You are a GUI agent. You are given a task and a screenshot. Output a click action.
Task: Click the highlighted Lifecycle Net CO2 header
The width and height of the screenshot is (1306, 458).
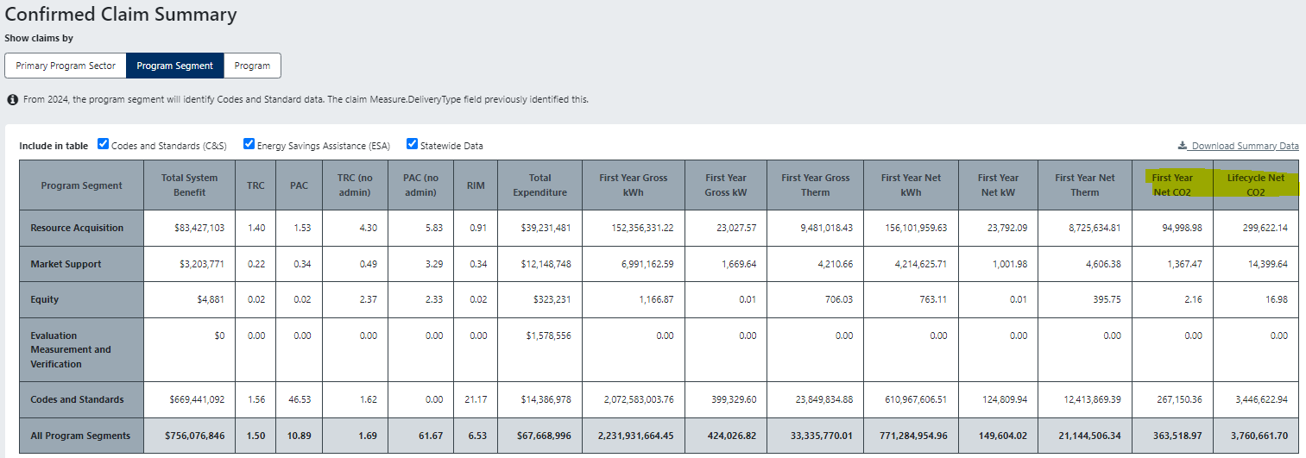pyautogui.click(x=1256, y=185)
